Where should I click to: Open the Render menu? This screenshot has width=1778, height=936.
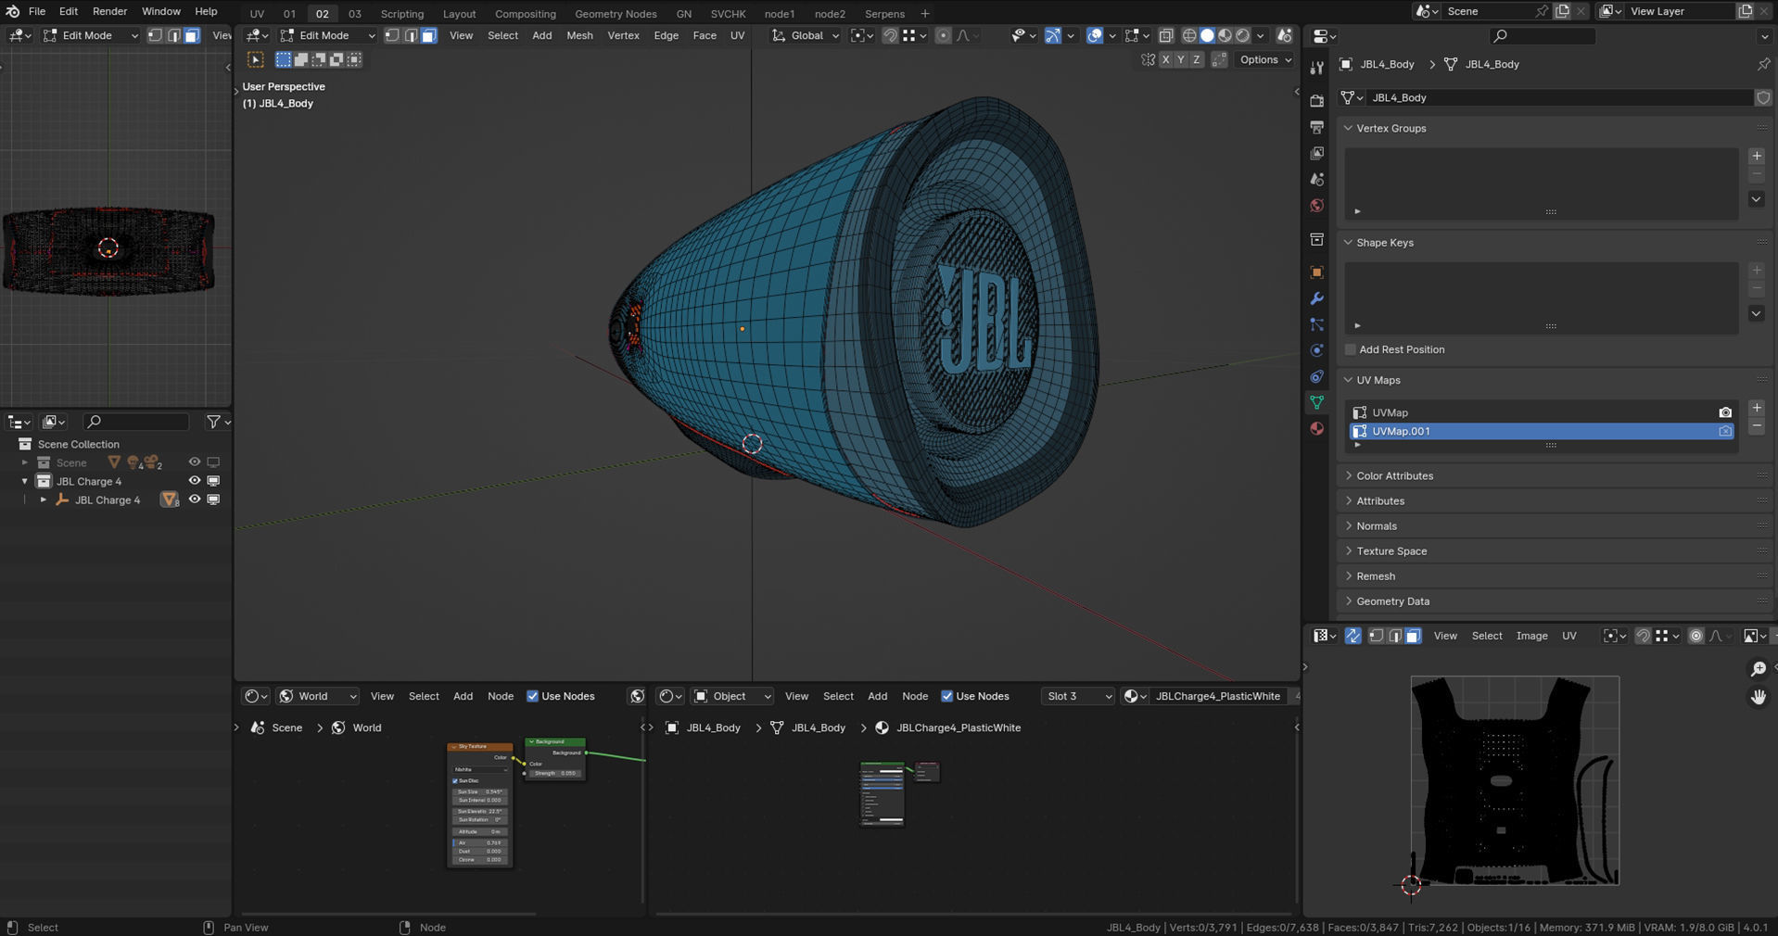109,11
